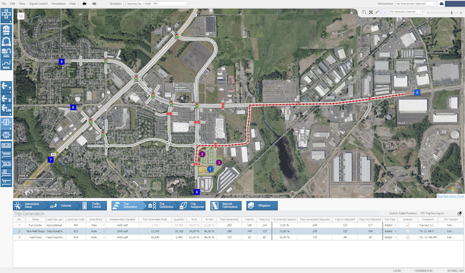Open Trip Type dropdown for Fast Food
Viewport: 465px width, 273px height.
(x=396, y=238)
